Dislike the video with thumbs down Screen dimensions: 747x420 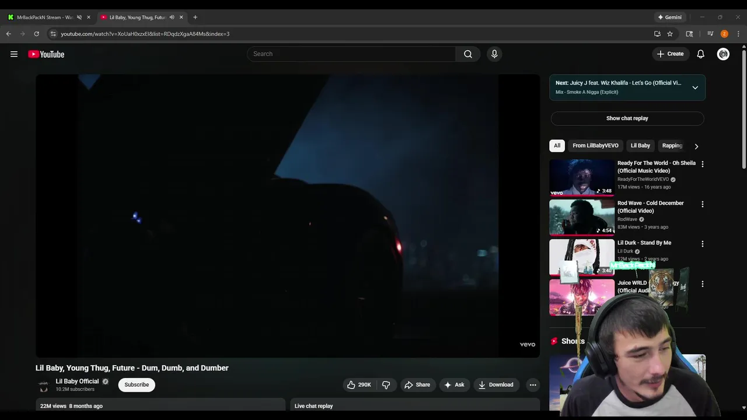coord(386,384)
